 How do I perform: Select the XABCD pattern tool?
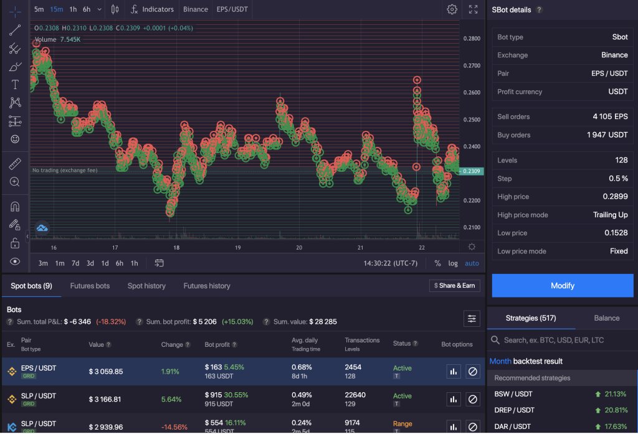coord(15,103)
